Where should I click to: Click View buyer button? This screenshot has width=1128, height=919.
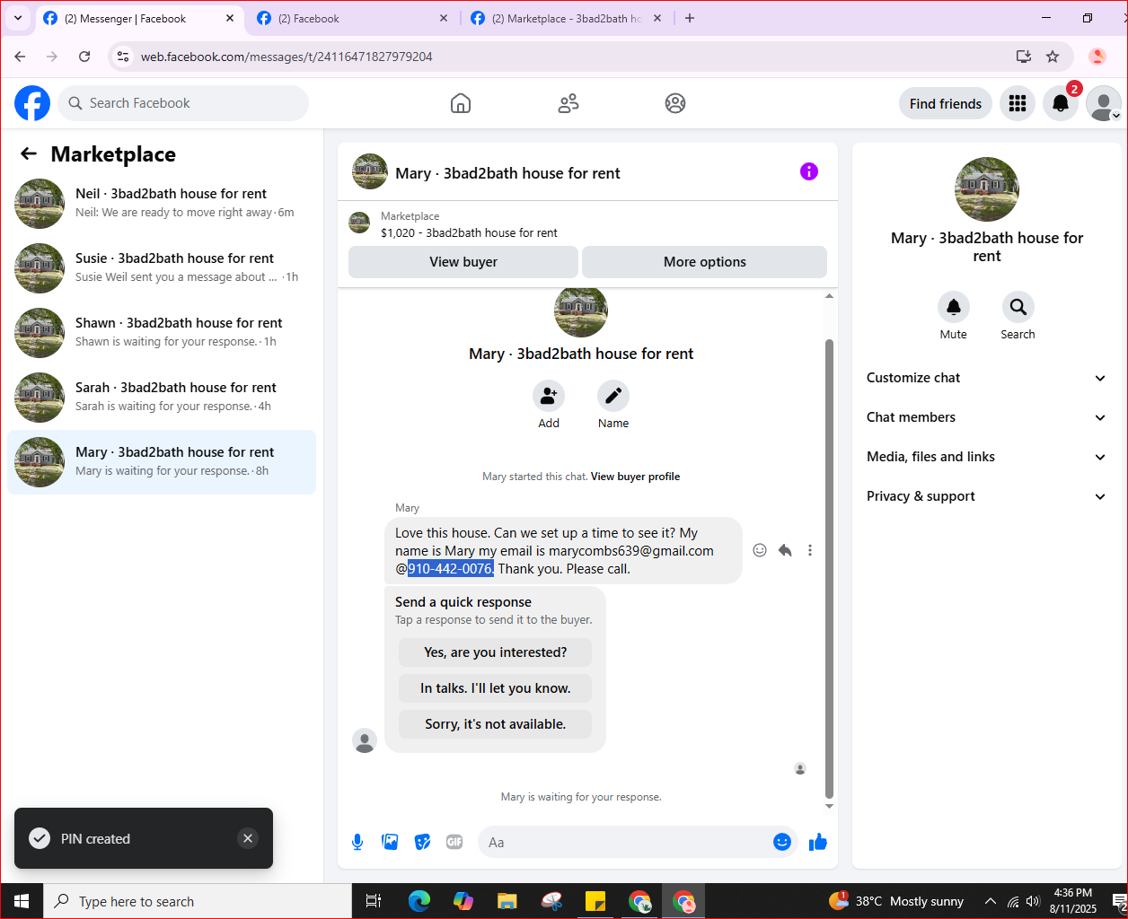click(x=463, y=262)
